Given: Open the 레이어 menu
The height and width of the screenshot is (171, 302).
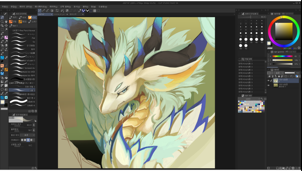Looking at the screenshot, I should 53,7.
